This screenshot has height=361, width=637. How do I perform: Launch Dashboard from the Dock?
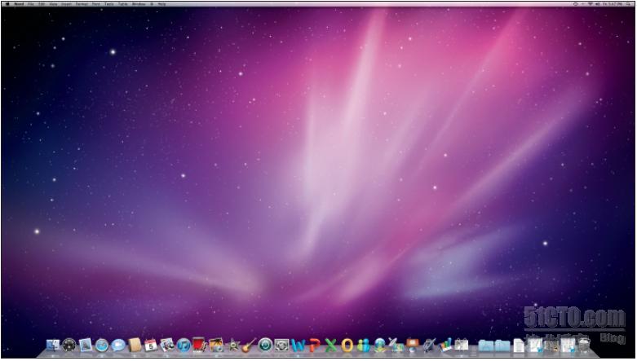tap(69, 346)
